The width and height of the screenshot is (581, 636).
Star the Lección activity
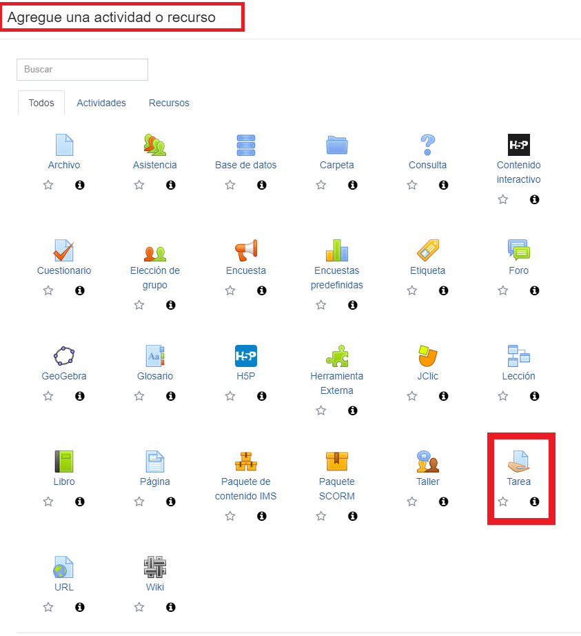tap(503, 396)
